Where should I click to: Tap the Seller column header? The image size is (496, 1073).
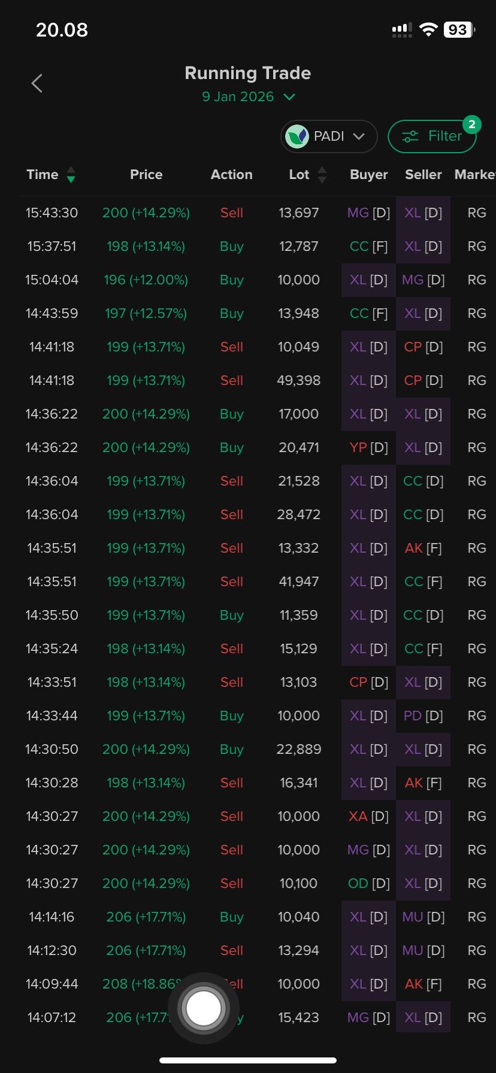point(423,175)
